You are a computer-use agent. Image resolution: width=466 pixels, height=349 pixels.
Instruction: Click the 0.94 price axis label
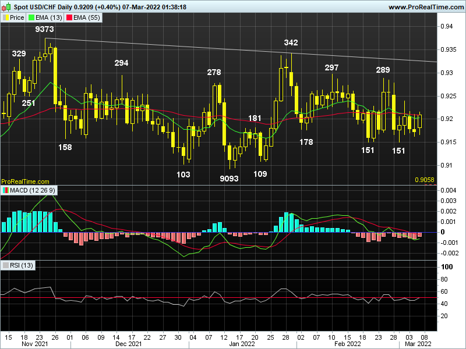tap(447, 26)
